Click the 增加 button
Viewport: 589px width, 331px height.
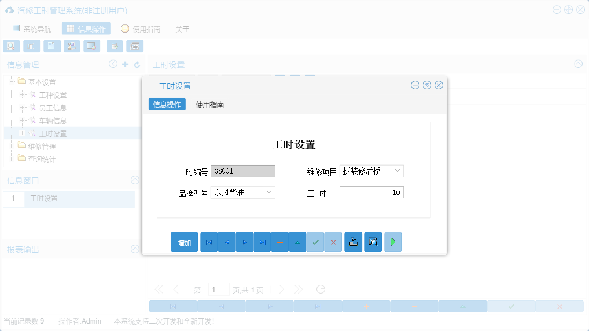pos(184,242)
